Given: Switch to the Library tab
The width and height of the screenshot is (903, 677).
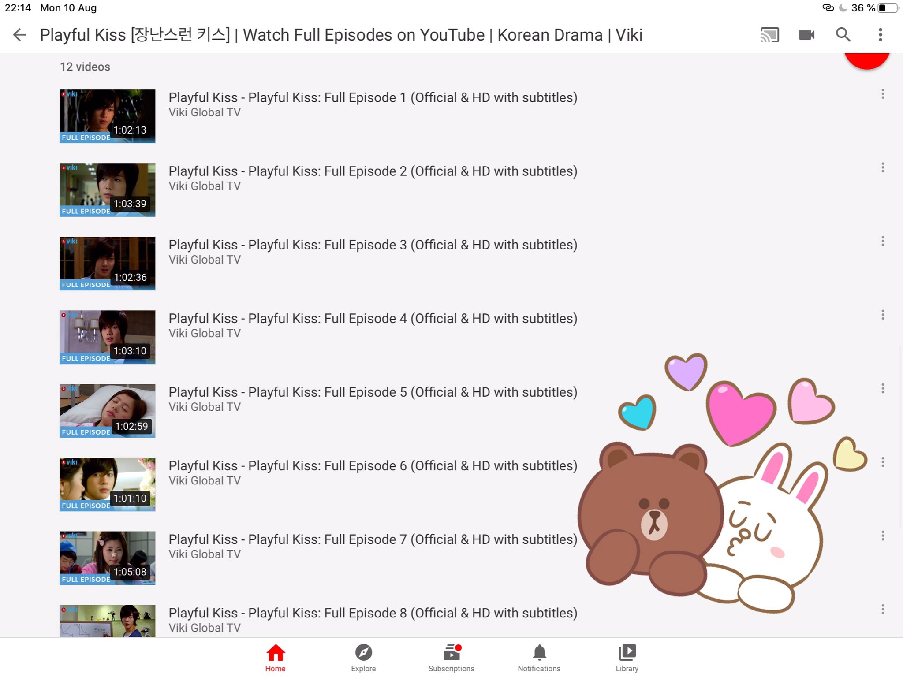Looking at the screenshot, I should coord(627,658).
